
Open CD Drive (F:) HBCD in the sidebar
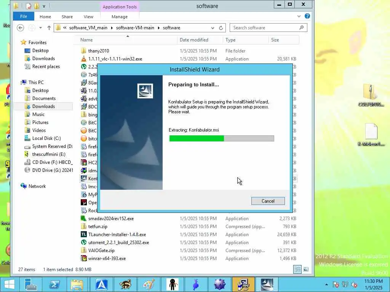coord(53,162)
